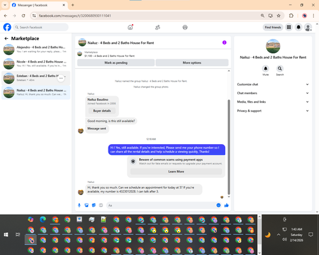Open the volume control in system tray
The height and width of the screenshot is (255, 319).
tap(285, 240)
